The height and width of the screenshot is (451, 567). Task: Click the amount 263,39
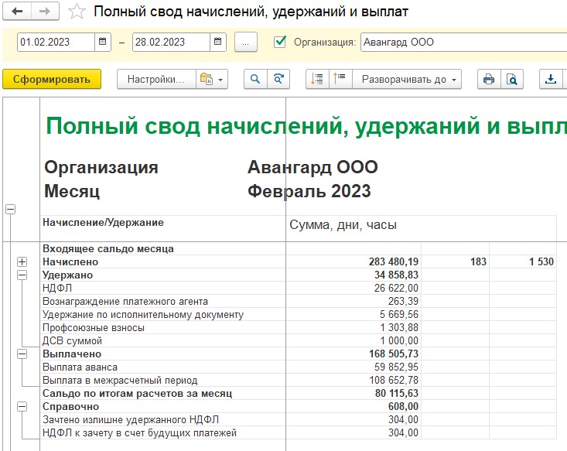403,301
